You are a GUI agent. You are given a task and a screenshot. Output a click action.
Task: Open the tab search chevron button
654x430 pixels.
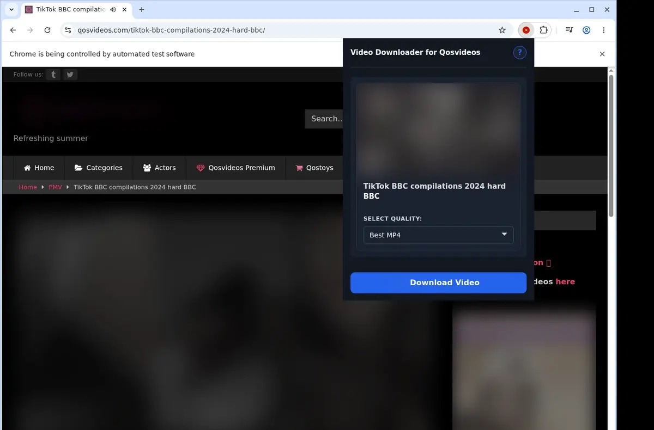(x=11, y=10)
